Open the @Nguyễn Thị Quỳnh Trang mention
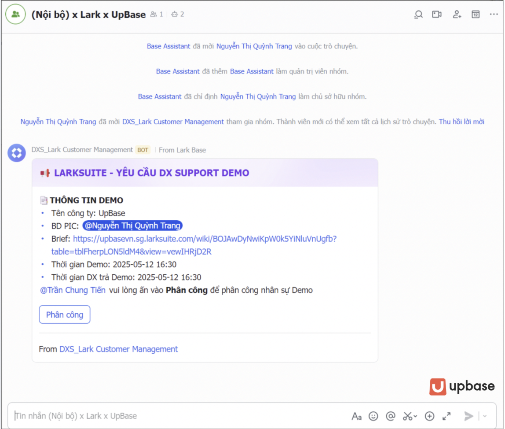Screen dimensions: 505x429 (132, 226)
